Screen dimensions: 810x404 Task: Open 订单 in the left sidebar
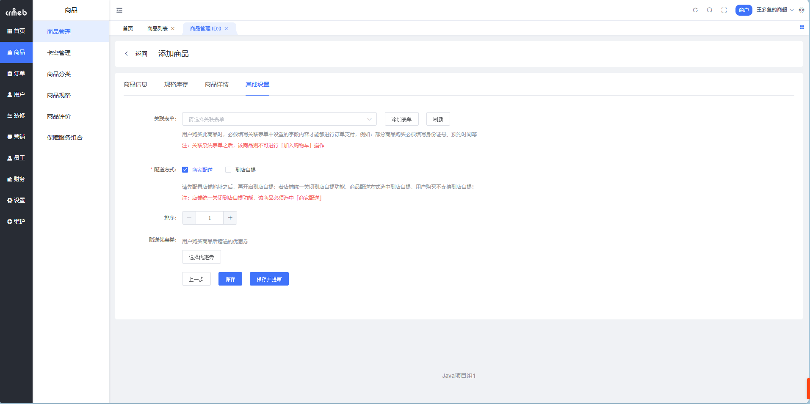(17, 73)
